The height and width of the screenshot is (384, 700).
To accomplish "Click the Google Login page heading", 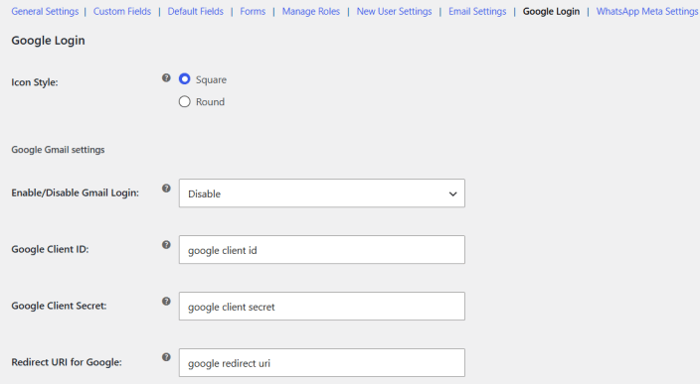I will (48, 41).
